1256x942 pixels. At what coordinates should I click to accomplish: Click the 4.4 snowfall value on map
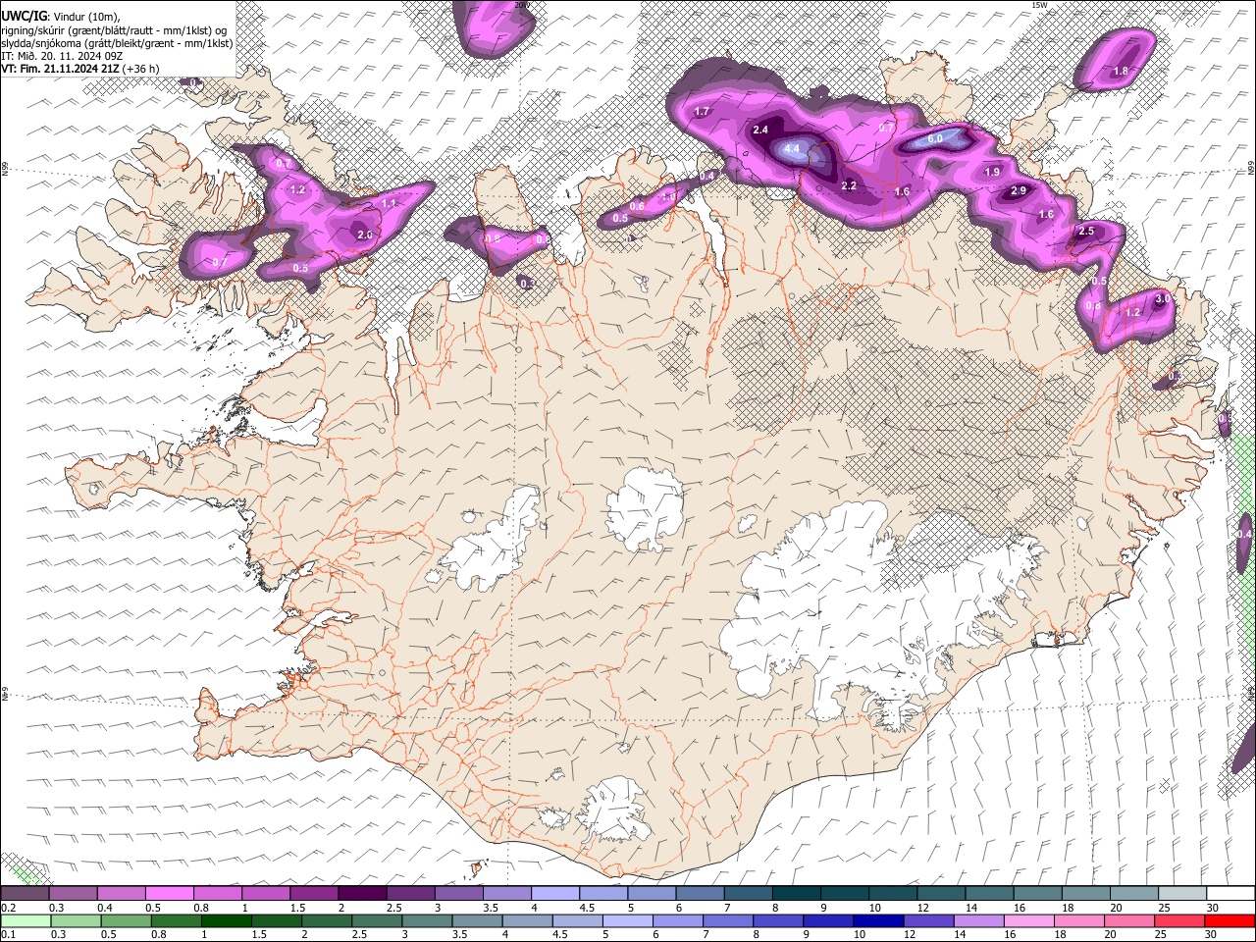[792, 149]
